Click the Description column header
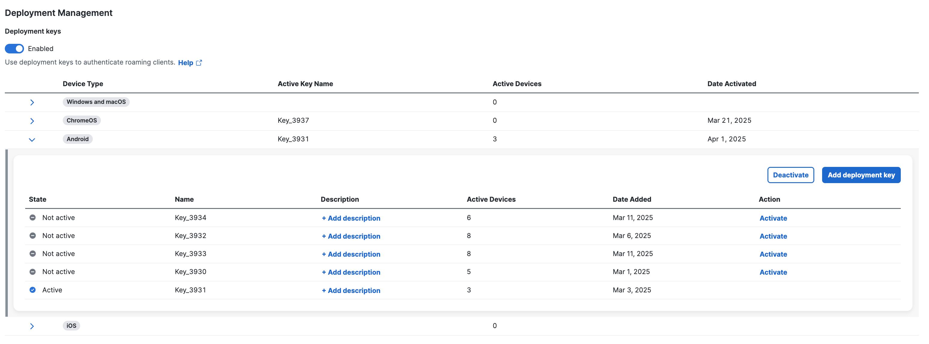This screenshot has width=929, height=344. coord(340,199)
